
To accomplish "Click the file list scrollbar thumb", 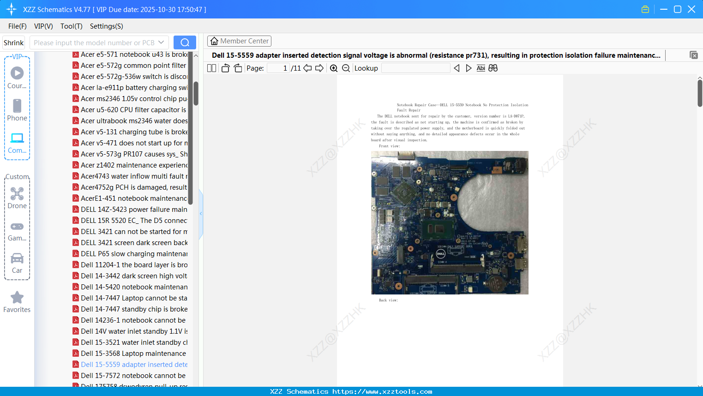I will tap(196, 94).
